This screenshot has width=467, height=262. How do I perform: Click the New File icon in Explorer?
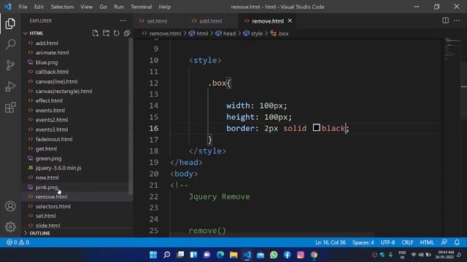pyautogui.click(x=96, y=33)
